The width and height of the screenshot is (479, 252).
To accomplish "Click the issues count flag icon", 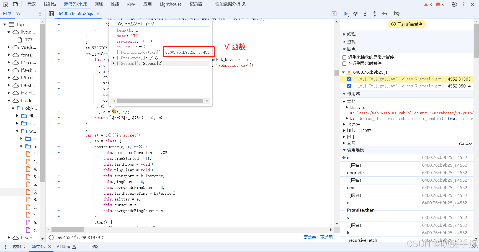I will click(438, 4).
